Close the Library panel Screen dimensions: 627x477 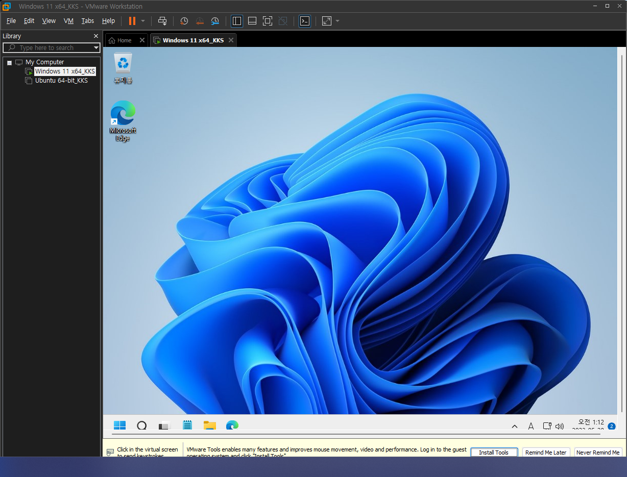(x=96, y=36)
